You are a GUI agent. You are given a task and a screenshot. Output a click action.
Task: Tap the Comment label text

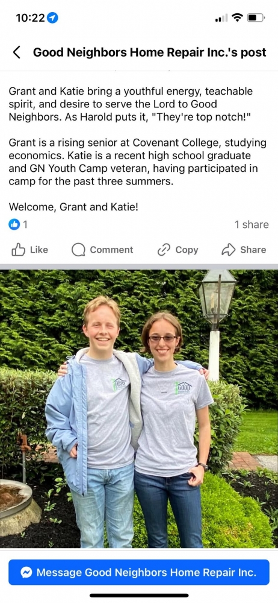click(111, 250)
